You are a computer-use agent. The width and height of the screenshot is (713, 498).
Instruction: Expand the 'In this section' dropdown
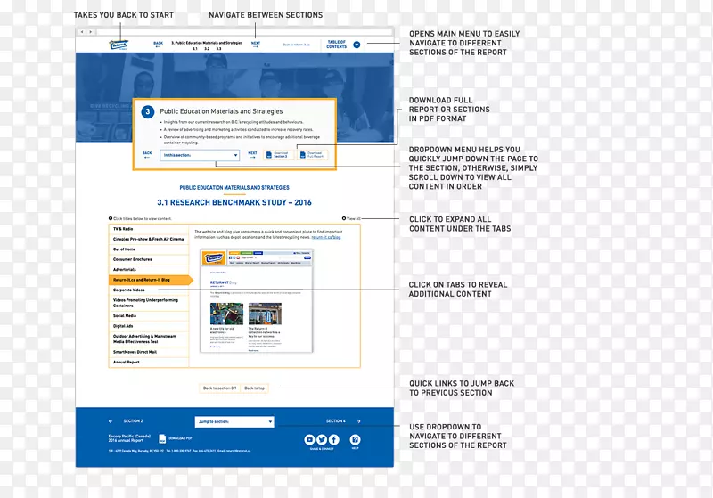pyautogui.click(x=201, y=155)
